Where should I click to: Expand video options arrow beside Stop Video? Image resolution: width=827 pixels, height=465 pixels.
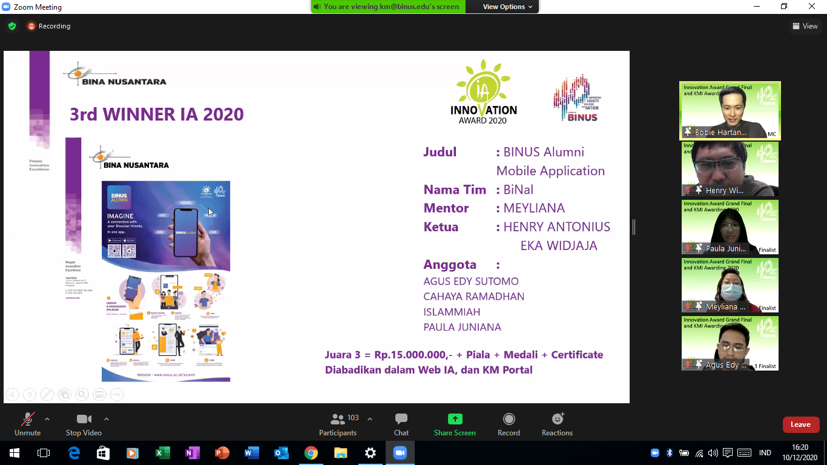[107, 419]
